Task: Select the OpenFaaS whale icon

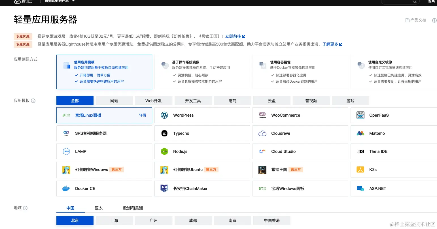Action: pos(360,115)
